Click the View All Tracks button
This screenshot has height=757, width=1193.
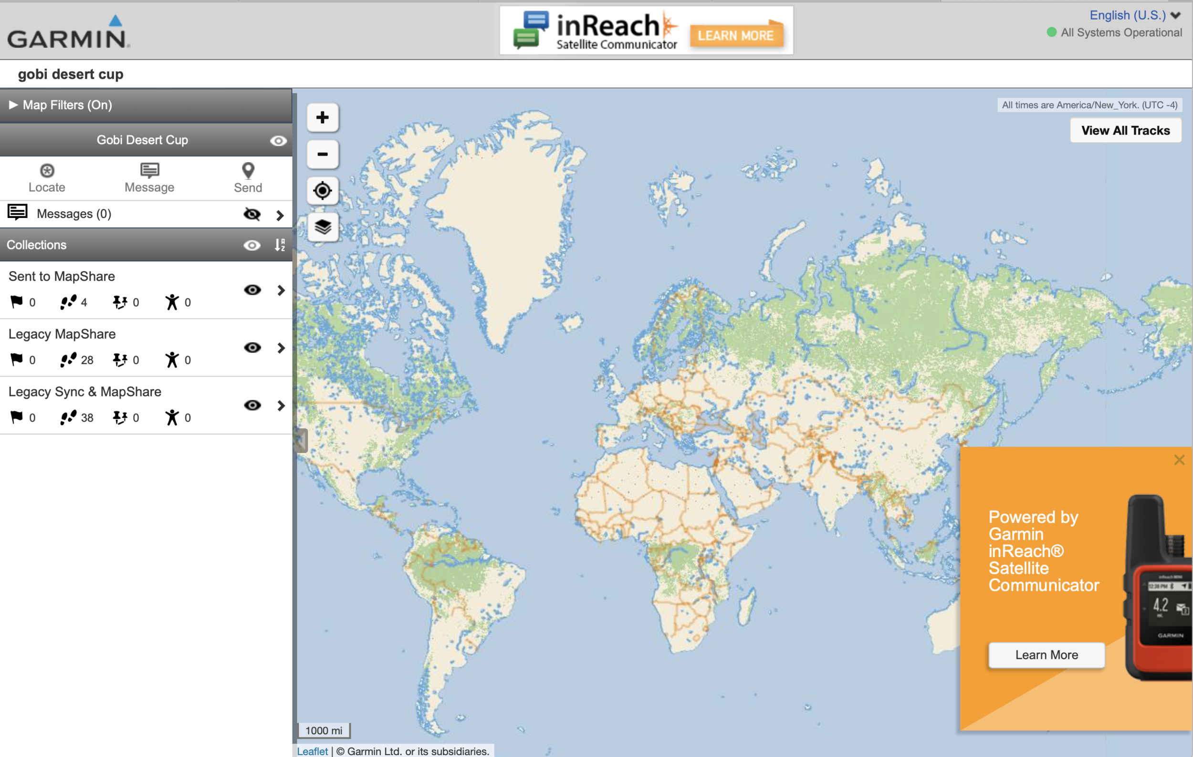click(1125, 131)
